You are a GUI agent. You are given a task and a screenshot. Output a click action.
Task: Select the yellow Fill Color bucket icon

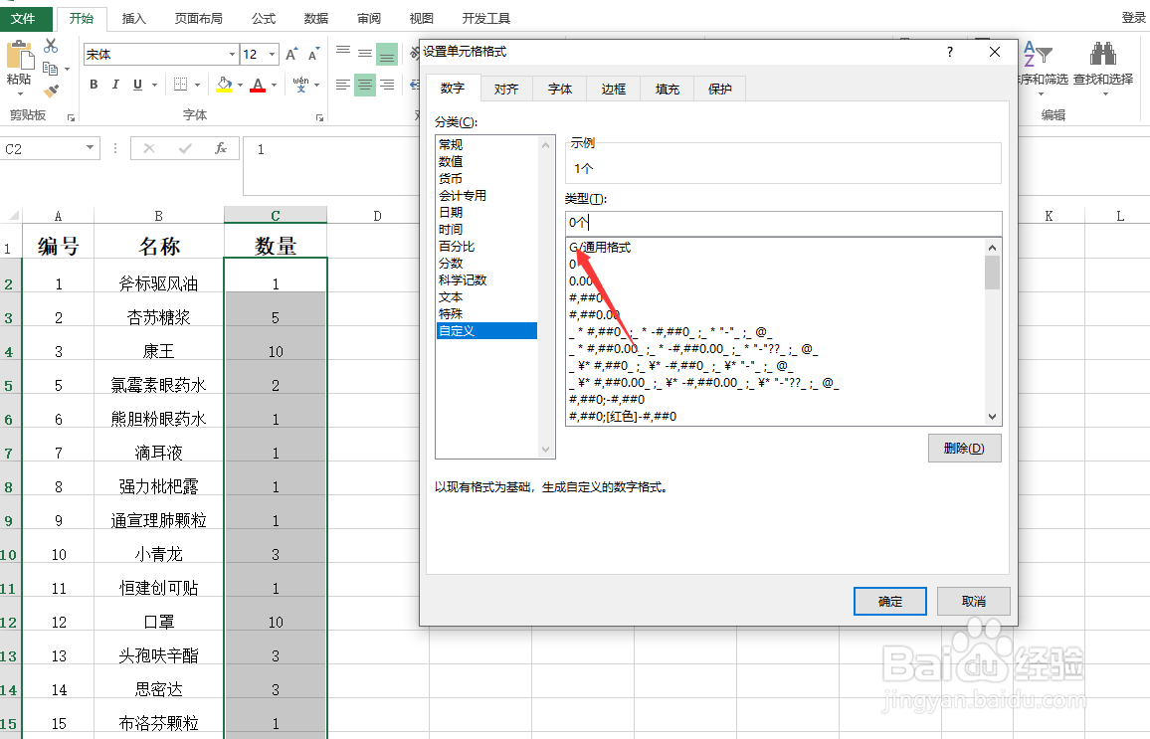225,85
